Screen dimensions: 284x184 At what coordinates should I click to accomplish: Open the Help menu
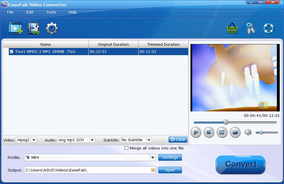click(x=73, y=12)
